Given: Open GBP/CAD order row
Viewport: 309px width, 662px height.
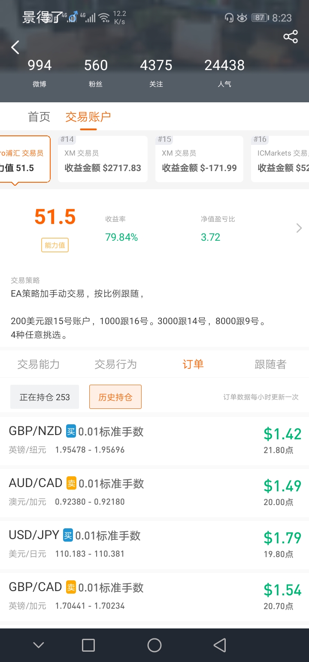Looking at the screenshot, I should 154,596.
